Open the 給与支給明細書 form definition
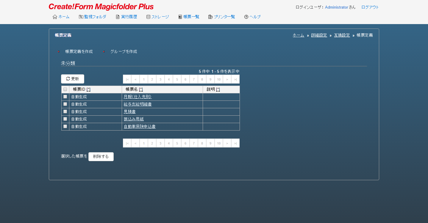 click(x=138, y=104)
